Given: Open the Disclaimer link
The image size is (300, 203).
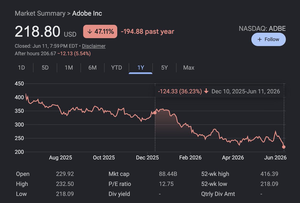Looking at the screenshot, I should pyautogui.click(x=94, y=46).
